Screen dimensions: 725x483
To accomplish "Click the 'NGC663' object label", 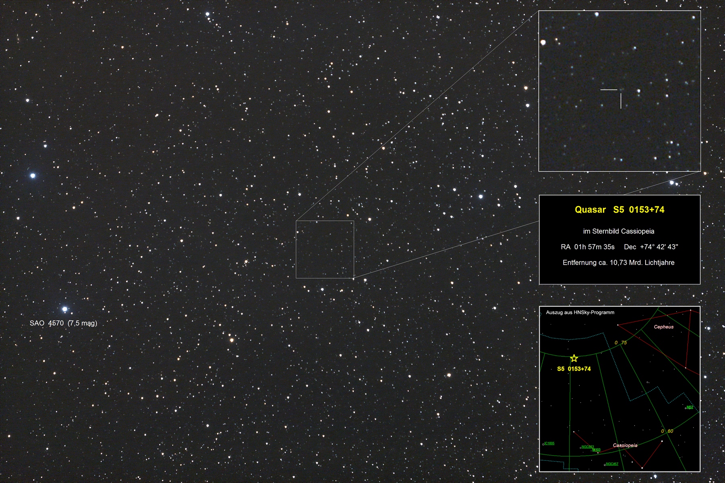I will click(588, 447).
